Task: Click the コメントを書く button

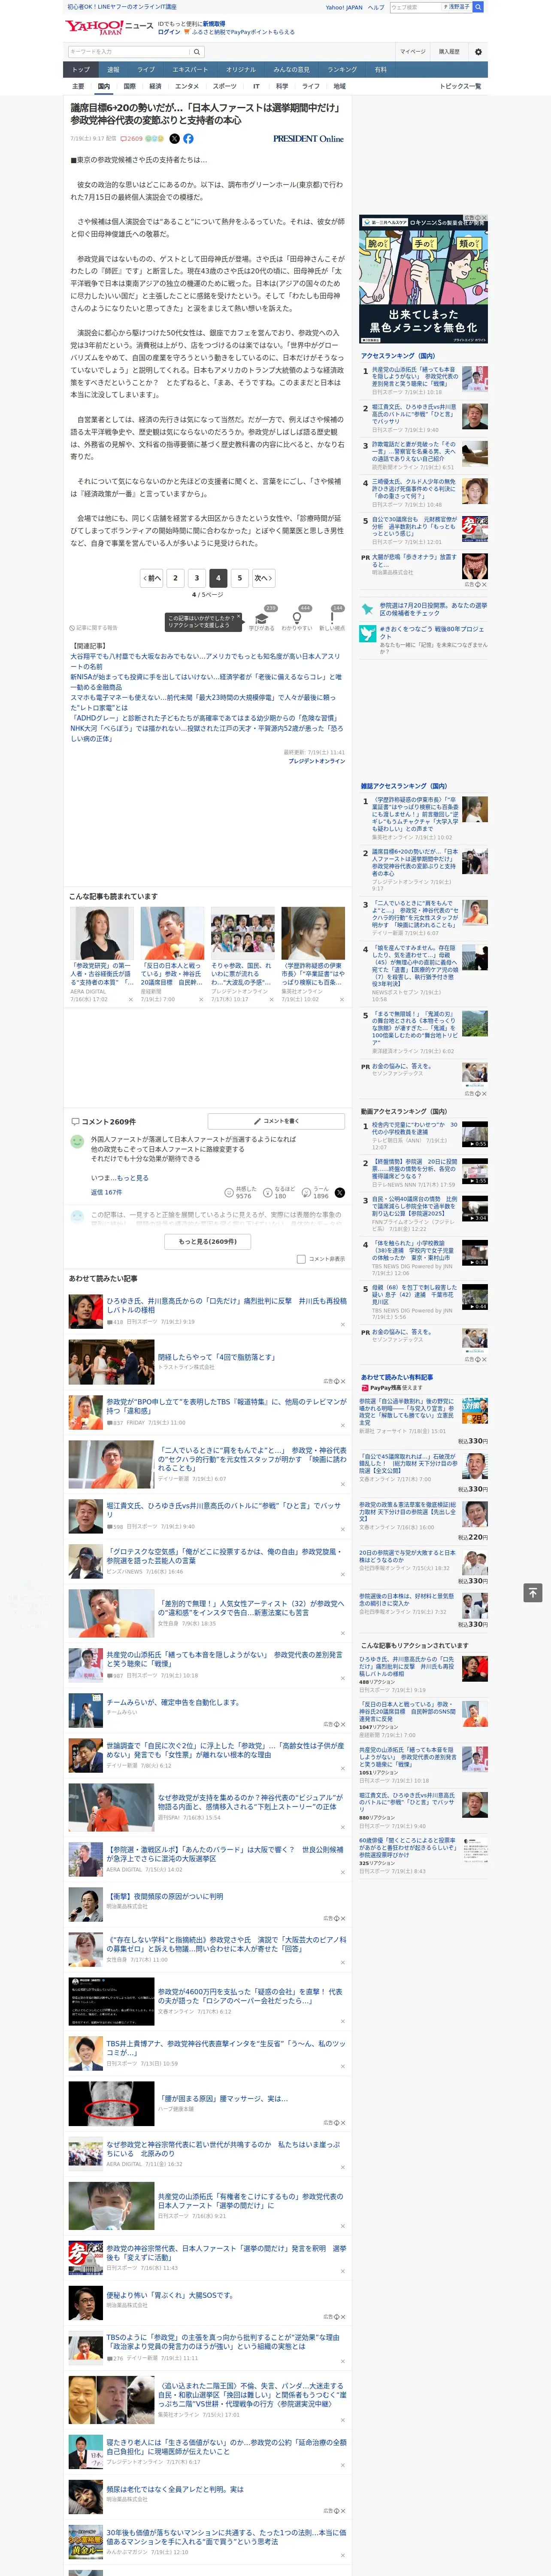Action: (x=276, y=1122)
